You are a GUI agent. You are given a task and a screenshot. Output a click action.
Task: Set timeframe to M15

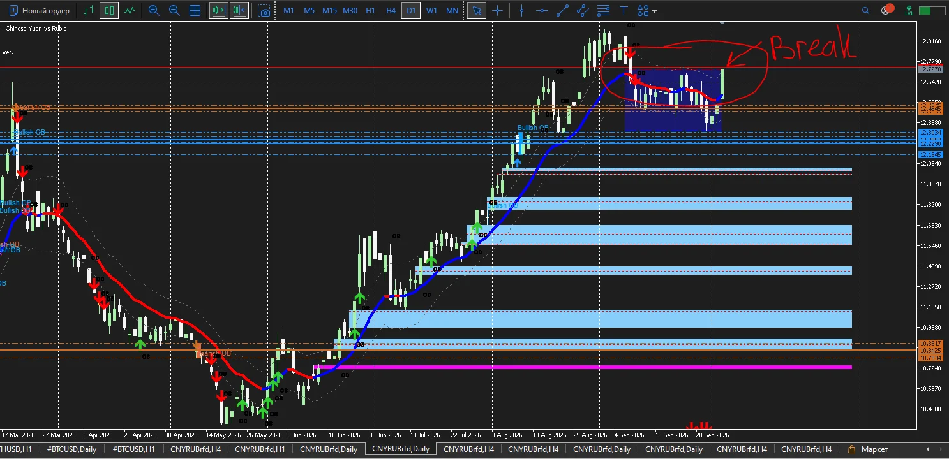[x=329, y=11]
